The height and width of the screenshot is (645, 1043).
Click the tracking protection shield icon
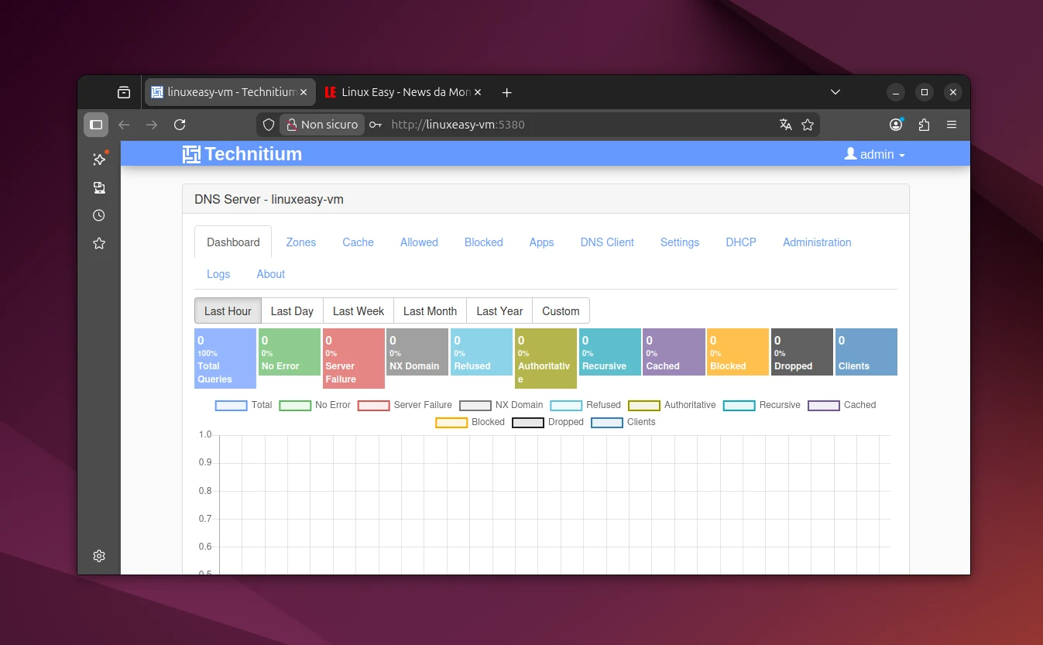[x=267, y=124]
